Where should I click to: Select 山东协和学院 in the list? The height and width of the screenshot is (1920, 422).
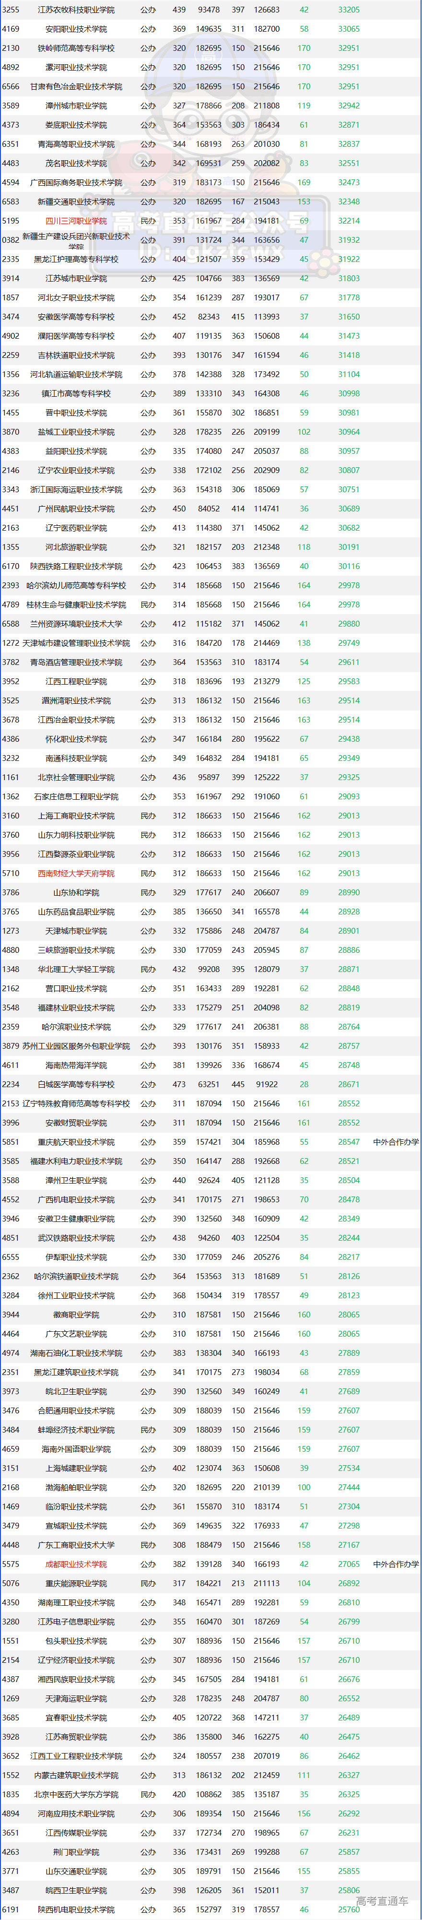click(x=76, y=893)
